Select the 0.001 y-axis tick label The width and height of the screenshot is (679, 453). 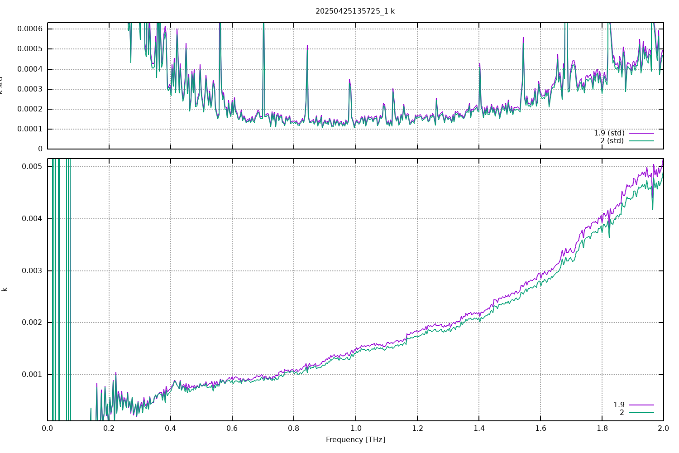click(x=32, y=375)
